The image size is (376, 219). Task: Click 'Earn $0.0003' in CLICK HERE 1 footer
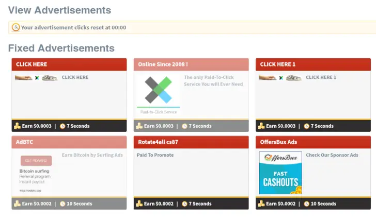click(x=281, y=126)
